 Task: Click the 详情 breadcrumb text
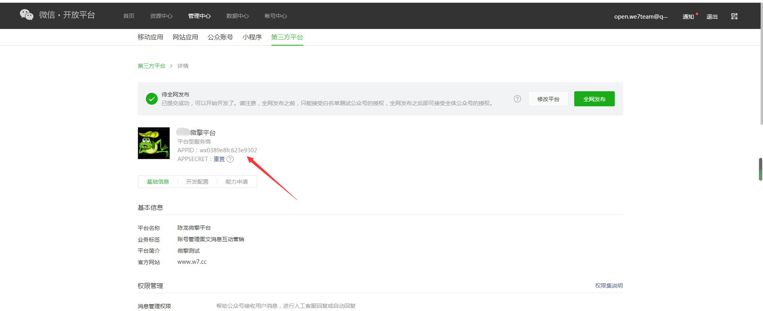(x=183, y=66)
